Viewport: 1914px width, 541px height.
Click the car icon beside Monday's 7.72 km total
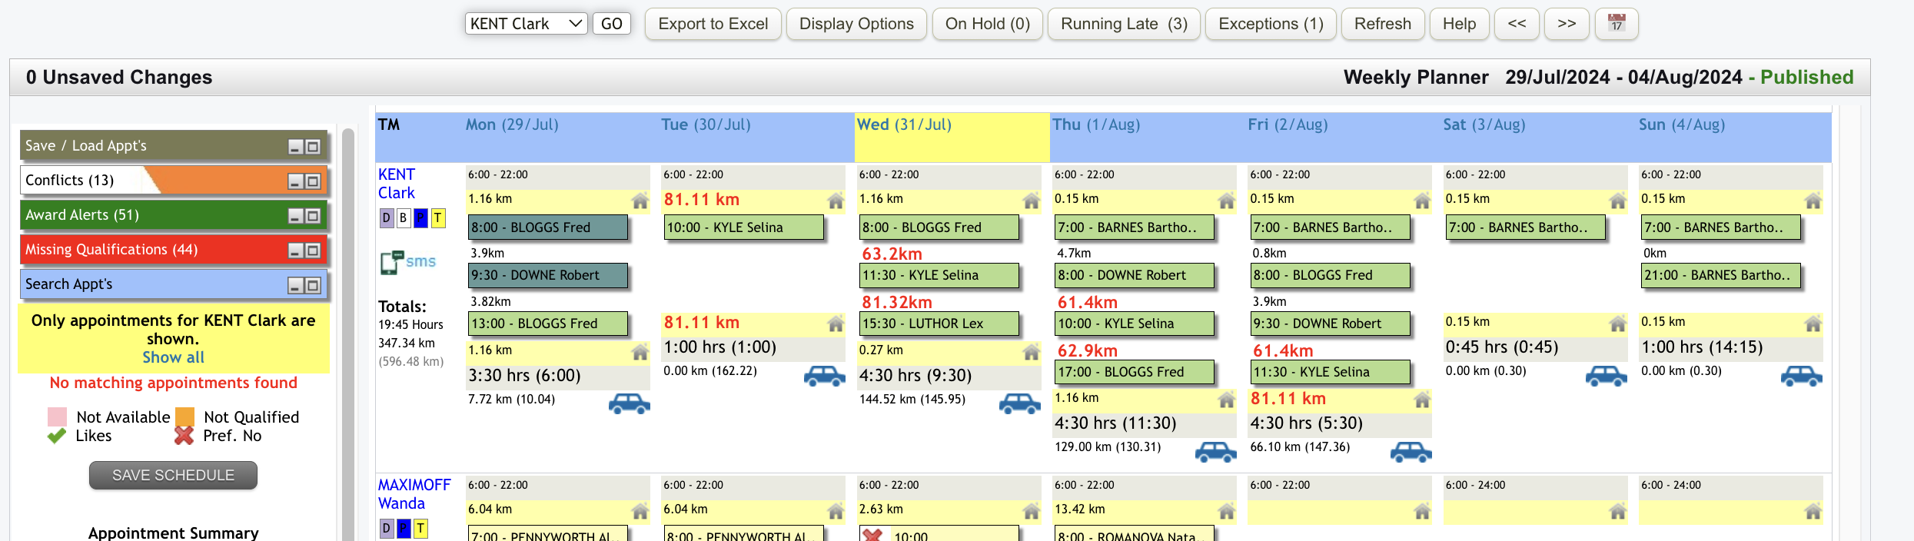pyautogui.click(x=630, y=403)
